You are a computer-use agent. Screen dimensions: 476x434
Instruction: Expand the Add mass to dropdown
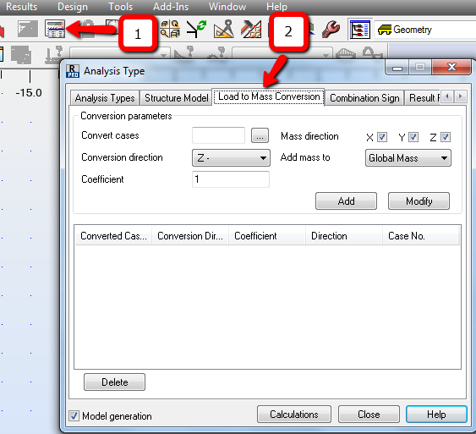[408, 158]
